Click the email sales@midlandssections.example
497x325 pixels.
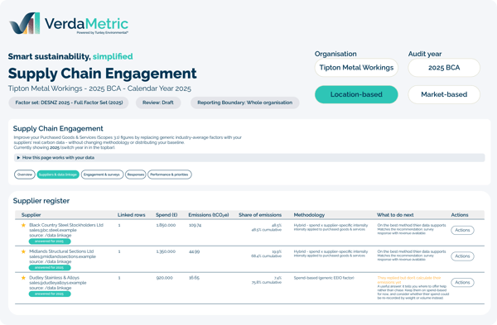pos(62,256)
